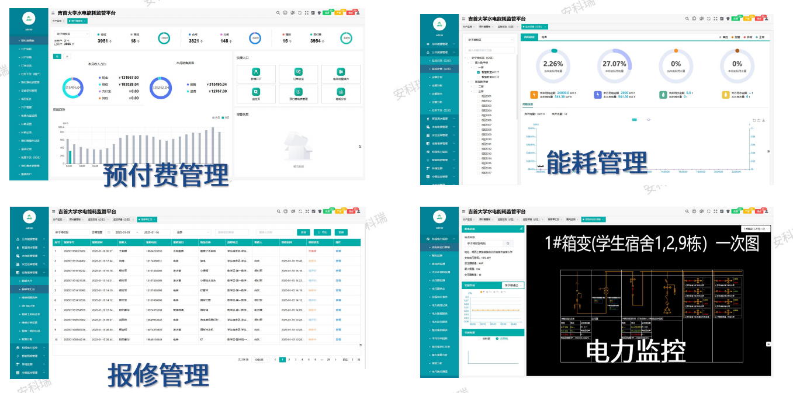
Task: Uncheck the checked 智慧教室80117 tree checkbox
Action: point(479,72)
